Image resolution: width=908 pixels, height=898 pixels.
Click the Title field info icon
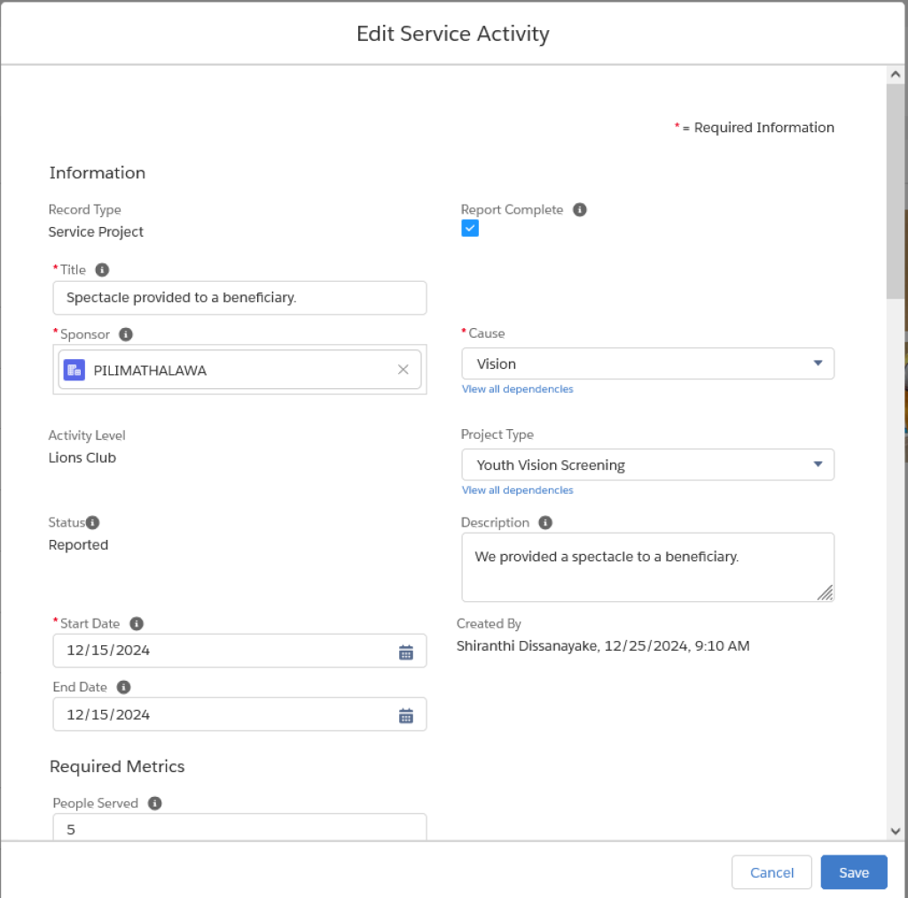pyautogui.click(x=102, y=269)
